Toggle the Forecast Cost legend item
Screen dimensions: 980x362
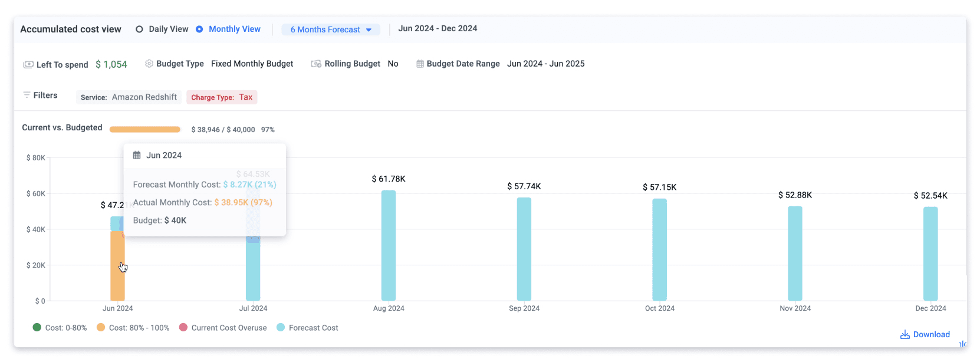point(307,328)
